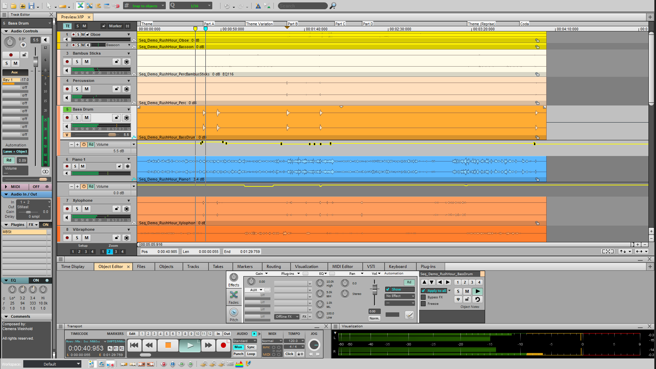Image resolution: width=656 pixels, height=369 pixels.
Task: Select the mouse pointer tool
Action: coord(49,6)
